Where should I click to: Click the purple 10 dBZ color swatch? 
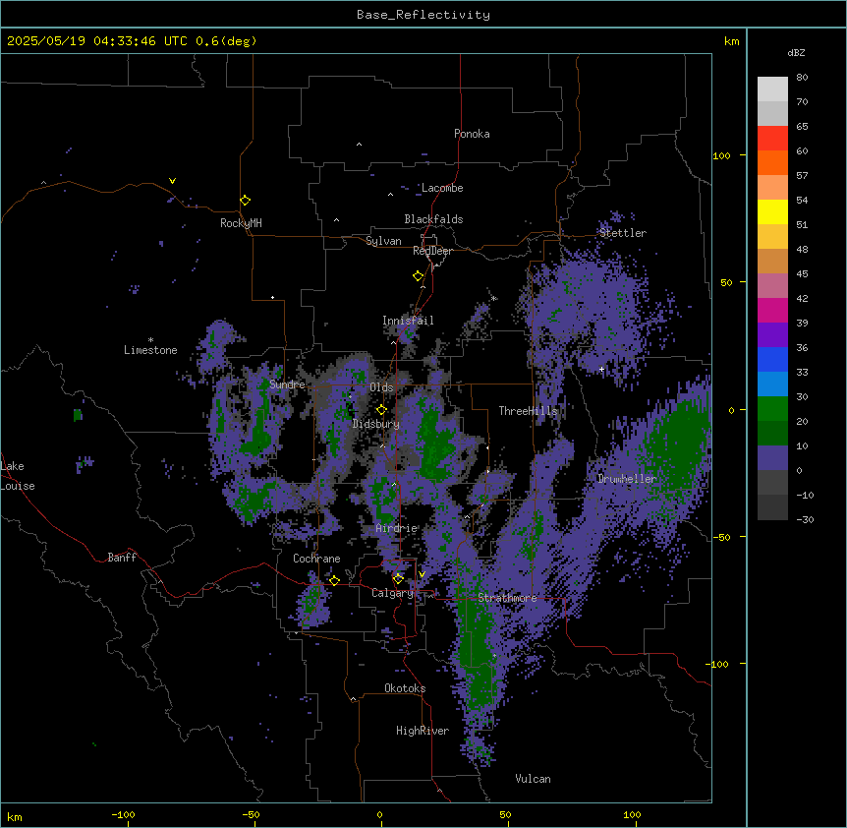[x=772, y=458]
